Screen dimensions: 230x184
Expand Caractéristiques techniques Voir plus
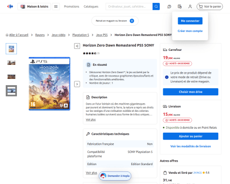point(92,173)
